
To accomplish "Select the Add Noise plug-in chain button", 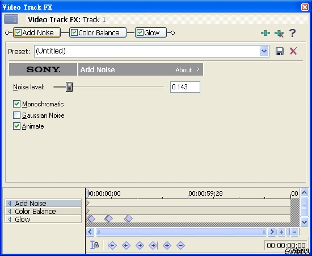I will pos(37,32).
